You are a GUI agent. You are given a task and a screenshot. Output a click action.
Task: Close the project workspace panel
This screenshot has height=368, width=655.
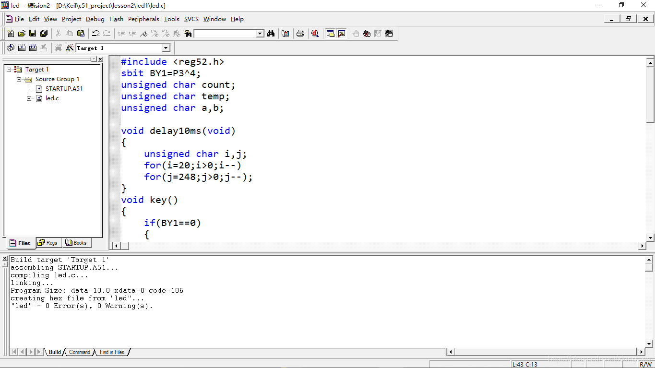click(100, 59)
